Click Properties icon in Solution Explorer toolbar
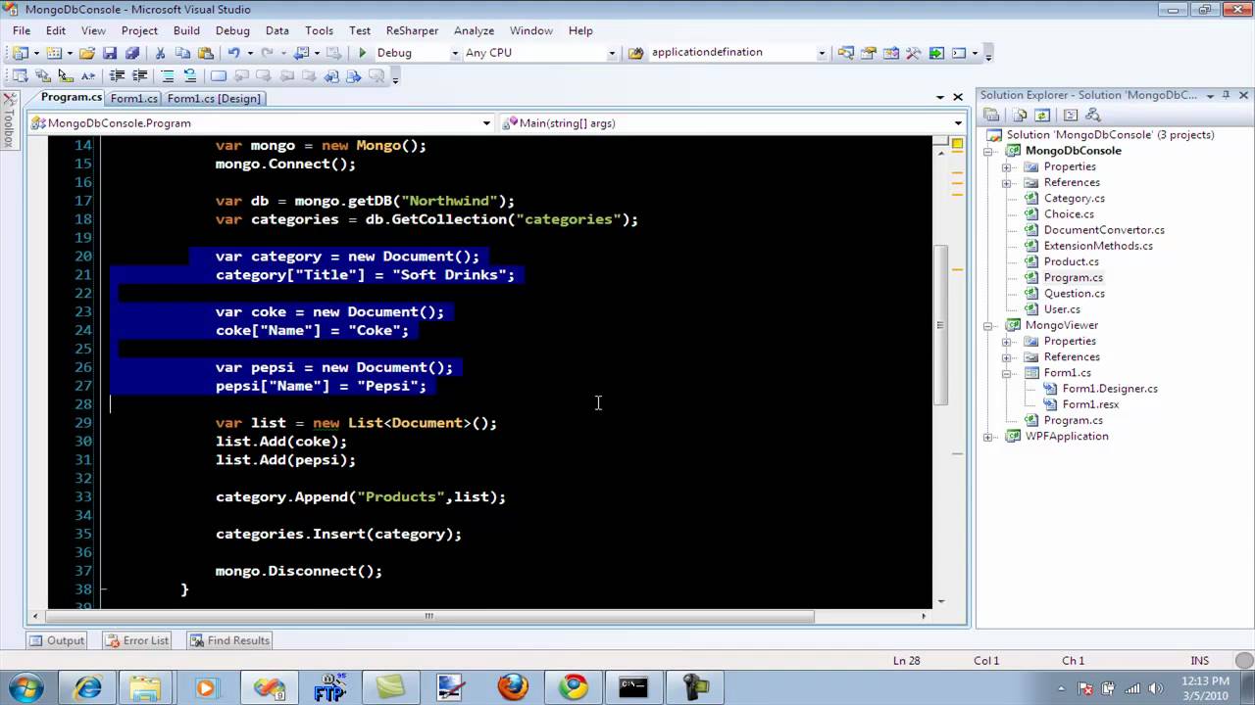The image size is (1255, 705). tap(991, 115)
